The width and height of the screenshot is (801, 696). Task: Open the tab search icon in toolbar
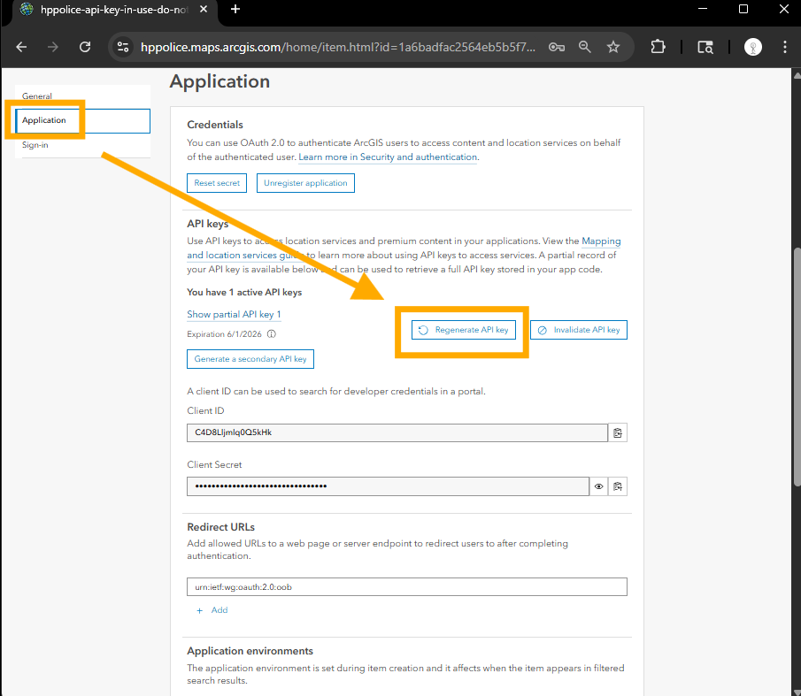705,47
